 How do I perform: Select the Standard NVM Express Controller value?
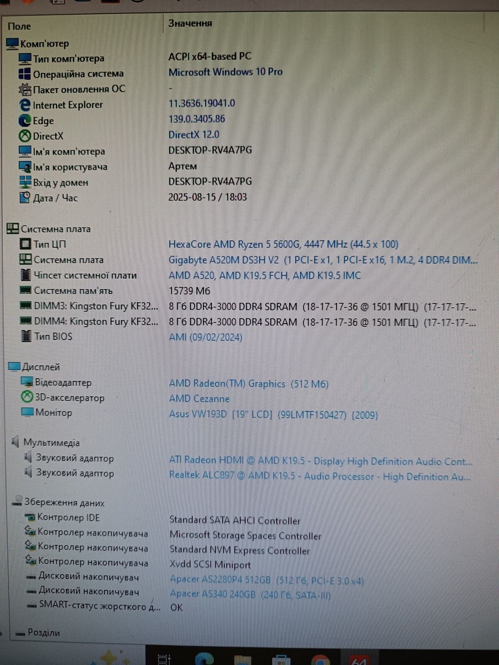coord(240,550)
